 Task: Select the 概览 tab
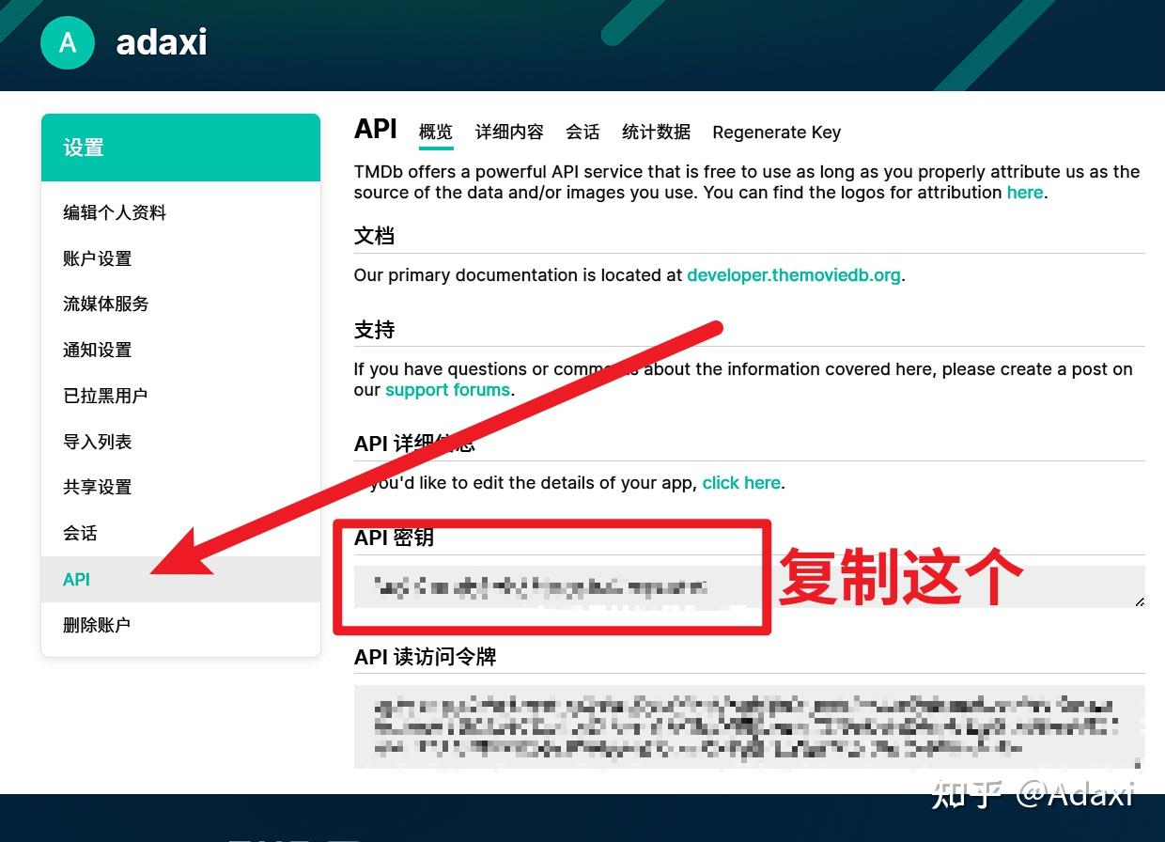[x=435, y=132]
